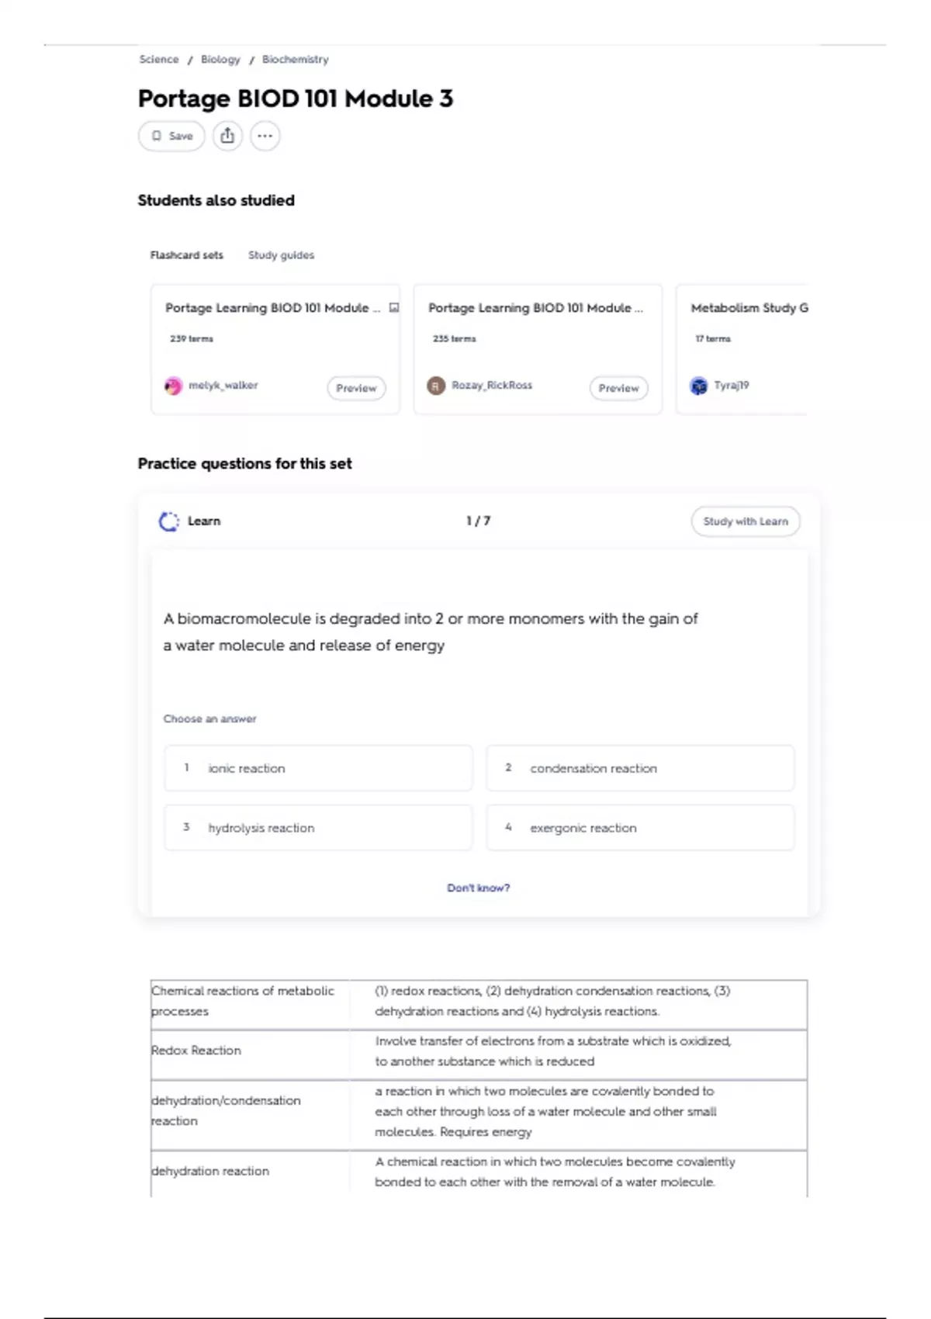This screenshot has height=1319, width=931.
Task: Choose answer 4 exergonic reaction
Action: click(x=640, y=828)
